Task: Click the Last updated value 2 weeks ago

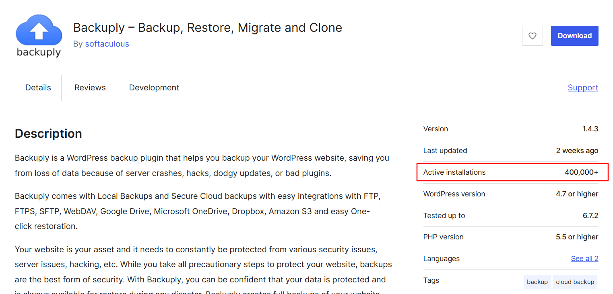Action: pos(577,151)
